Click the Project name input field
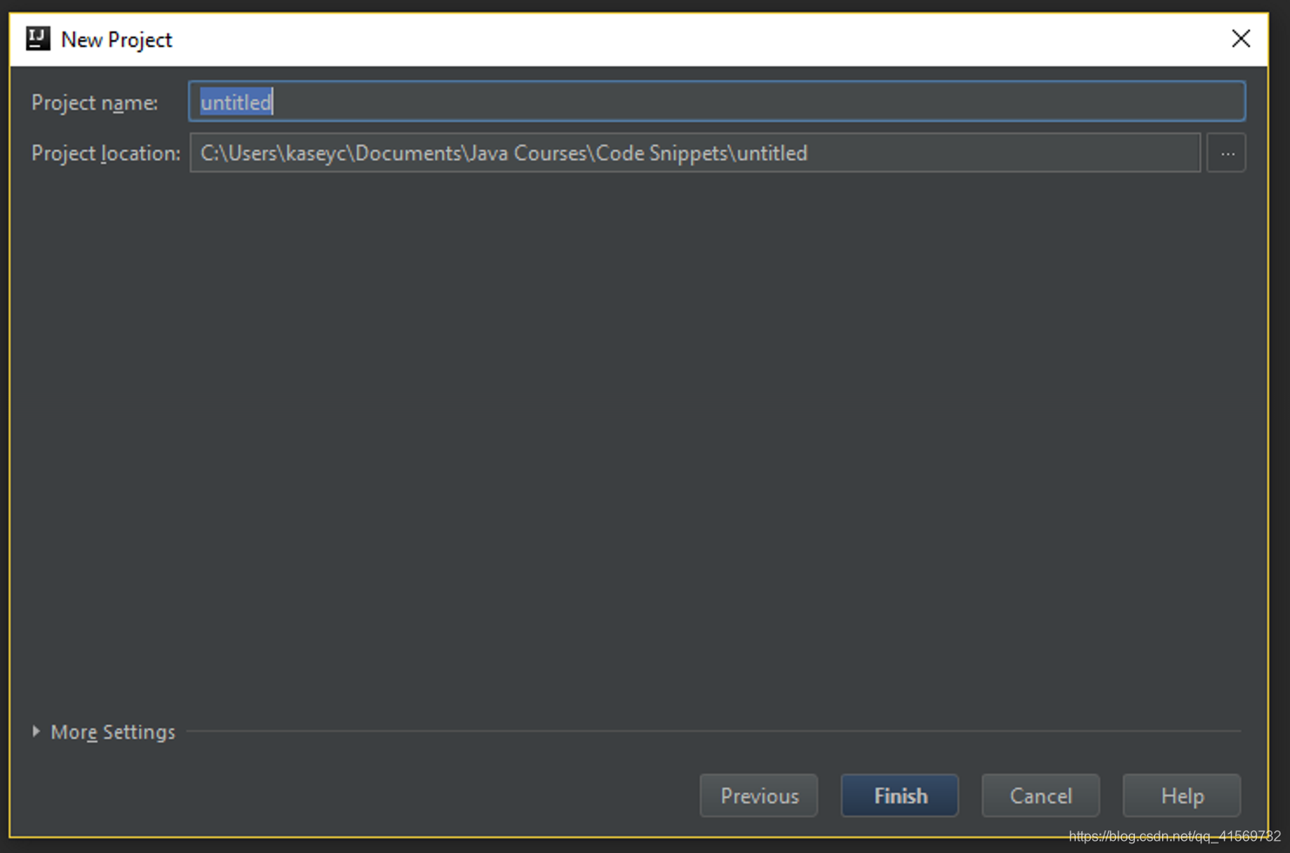This screenshot has width=1290, height=853. (716, 102)
